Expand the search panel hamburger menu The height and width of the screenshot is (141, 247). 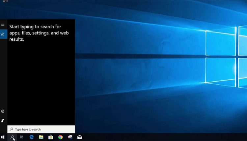tap(3, 25)
